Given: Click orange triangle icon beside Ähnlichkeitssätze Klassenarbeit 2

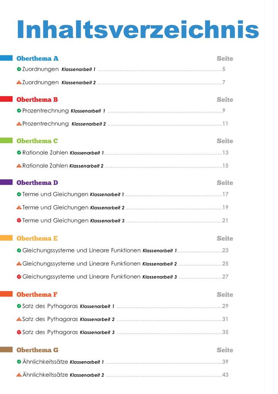Looking at the screenshot, I should tap(19, 375).
